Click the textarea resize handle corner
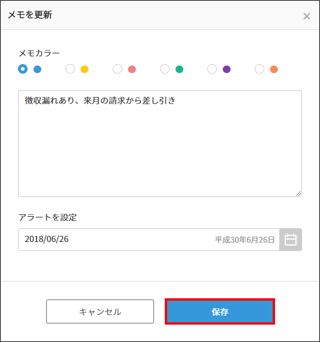Screen dimensions: 320x342 coord(298,193)
